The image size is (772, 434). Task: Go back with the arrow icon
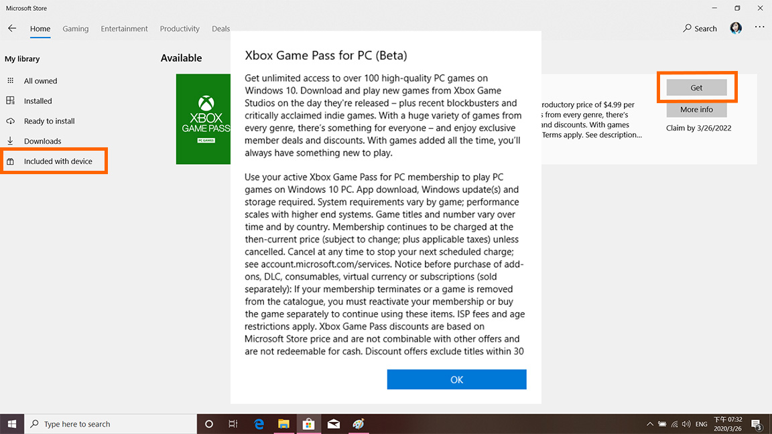click(12, 29)
